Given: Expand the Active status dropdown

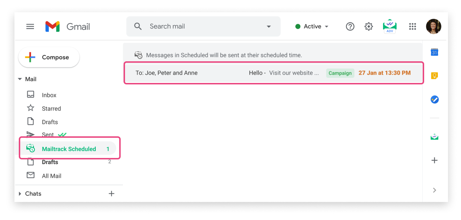Looking at the screenshot, I should (x=312, y=26).
